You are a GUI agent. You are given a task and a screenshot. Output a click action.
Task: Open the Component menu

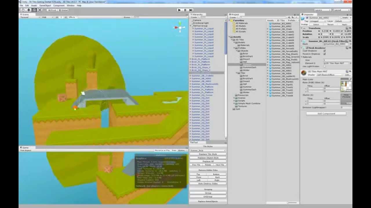point(59,5)
